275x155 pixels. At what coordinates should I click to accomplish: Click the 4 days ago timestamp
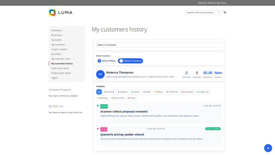156,129
